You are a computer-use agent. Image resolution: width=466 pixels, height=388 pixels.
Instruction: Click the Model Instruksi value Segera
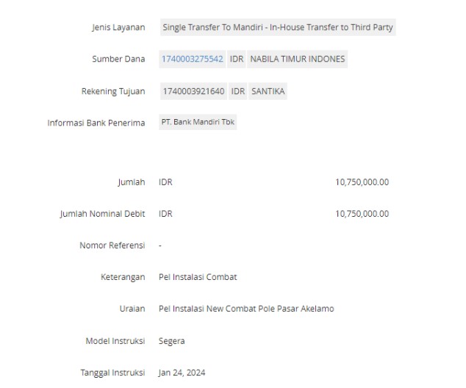coord(171,341)
